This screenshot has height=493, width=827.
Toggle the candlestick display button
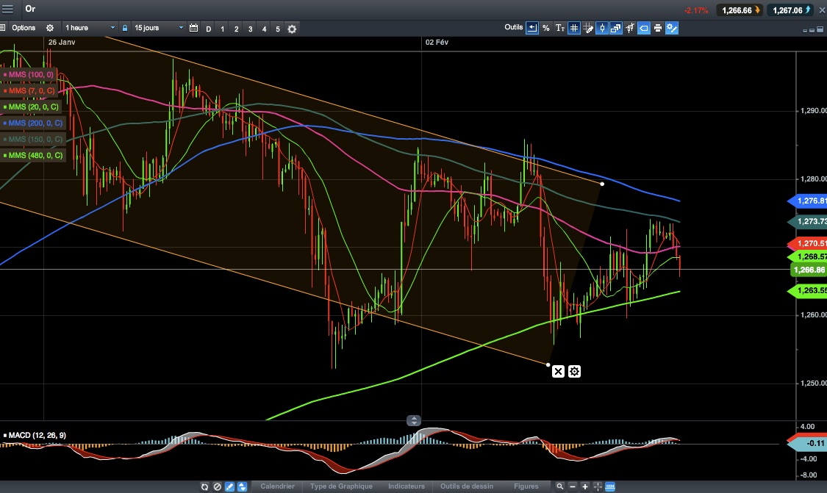[602, 28]
